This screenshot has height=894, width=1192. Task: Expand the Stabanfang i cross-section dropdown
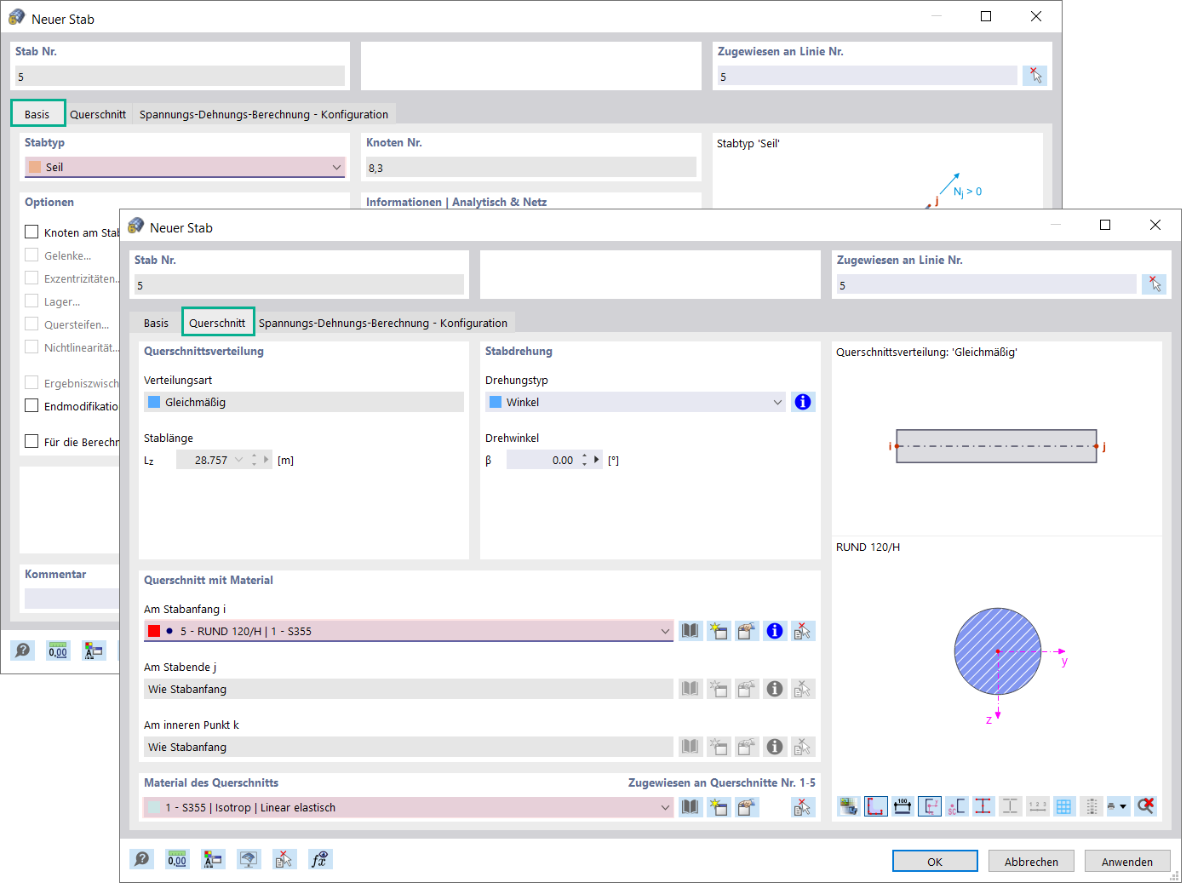tap(665, 631)
